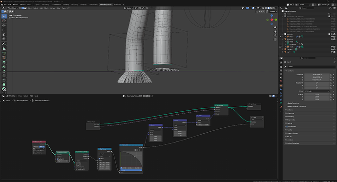Select the Loop Cut tool
The width and height of the screenshot is (337, 182).
tap(4, 76)
